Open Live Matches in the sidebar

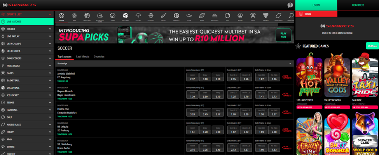(x=27, y=21)
